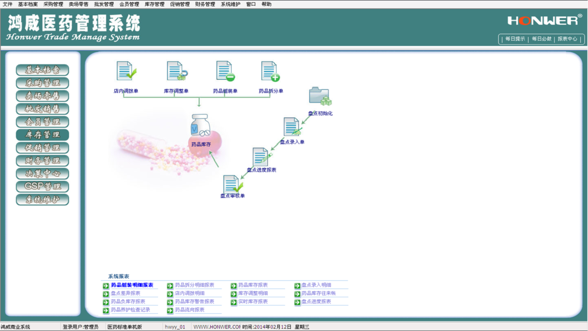588x331 pixels.
Task: Open the 盘点初始化 folder icon
Action: point(320,96)
